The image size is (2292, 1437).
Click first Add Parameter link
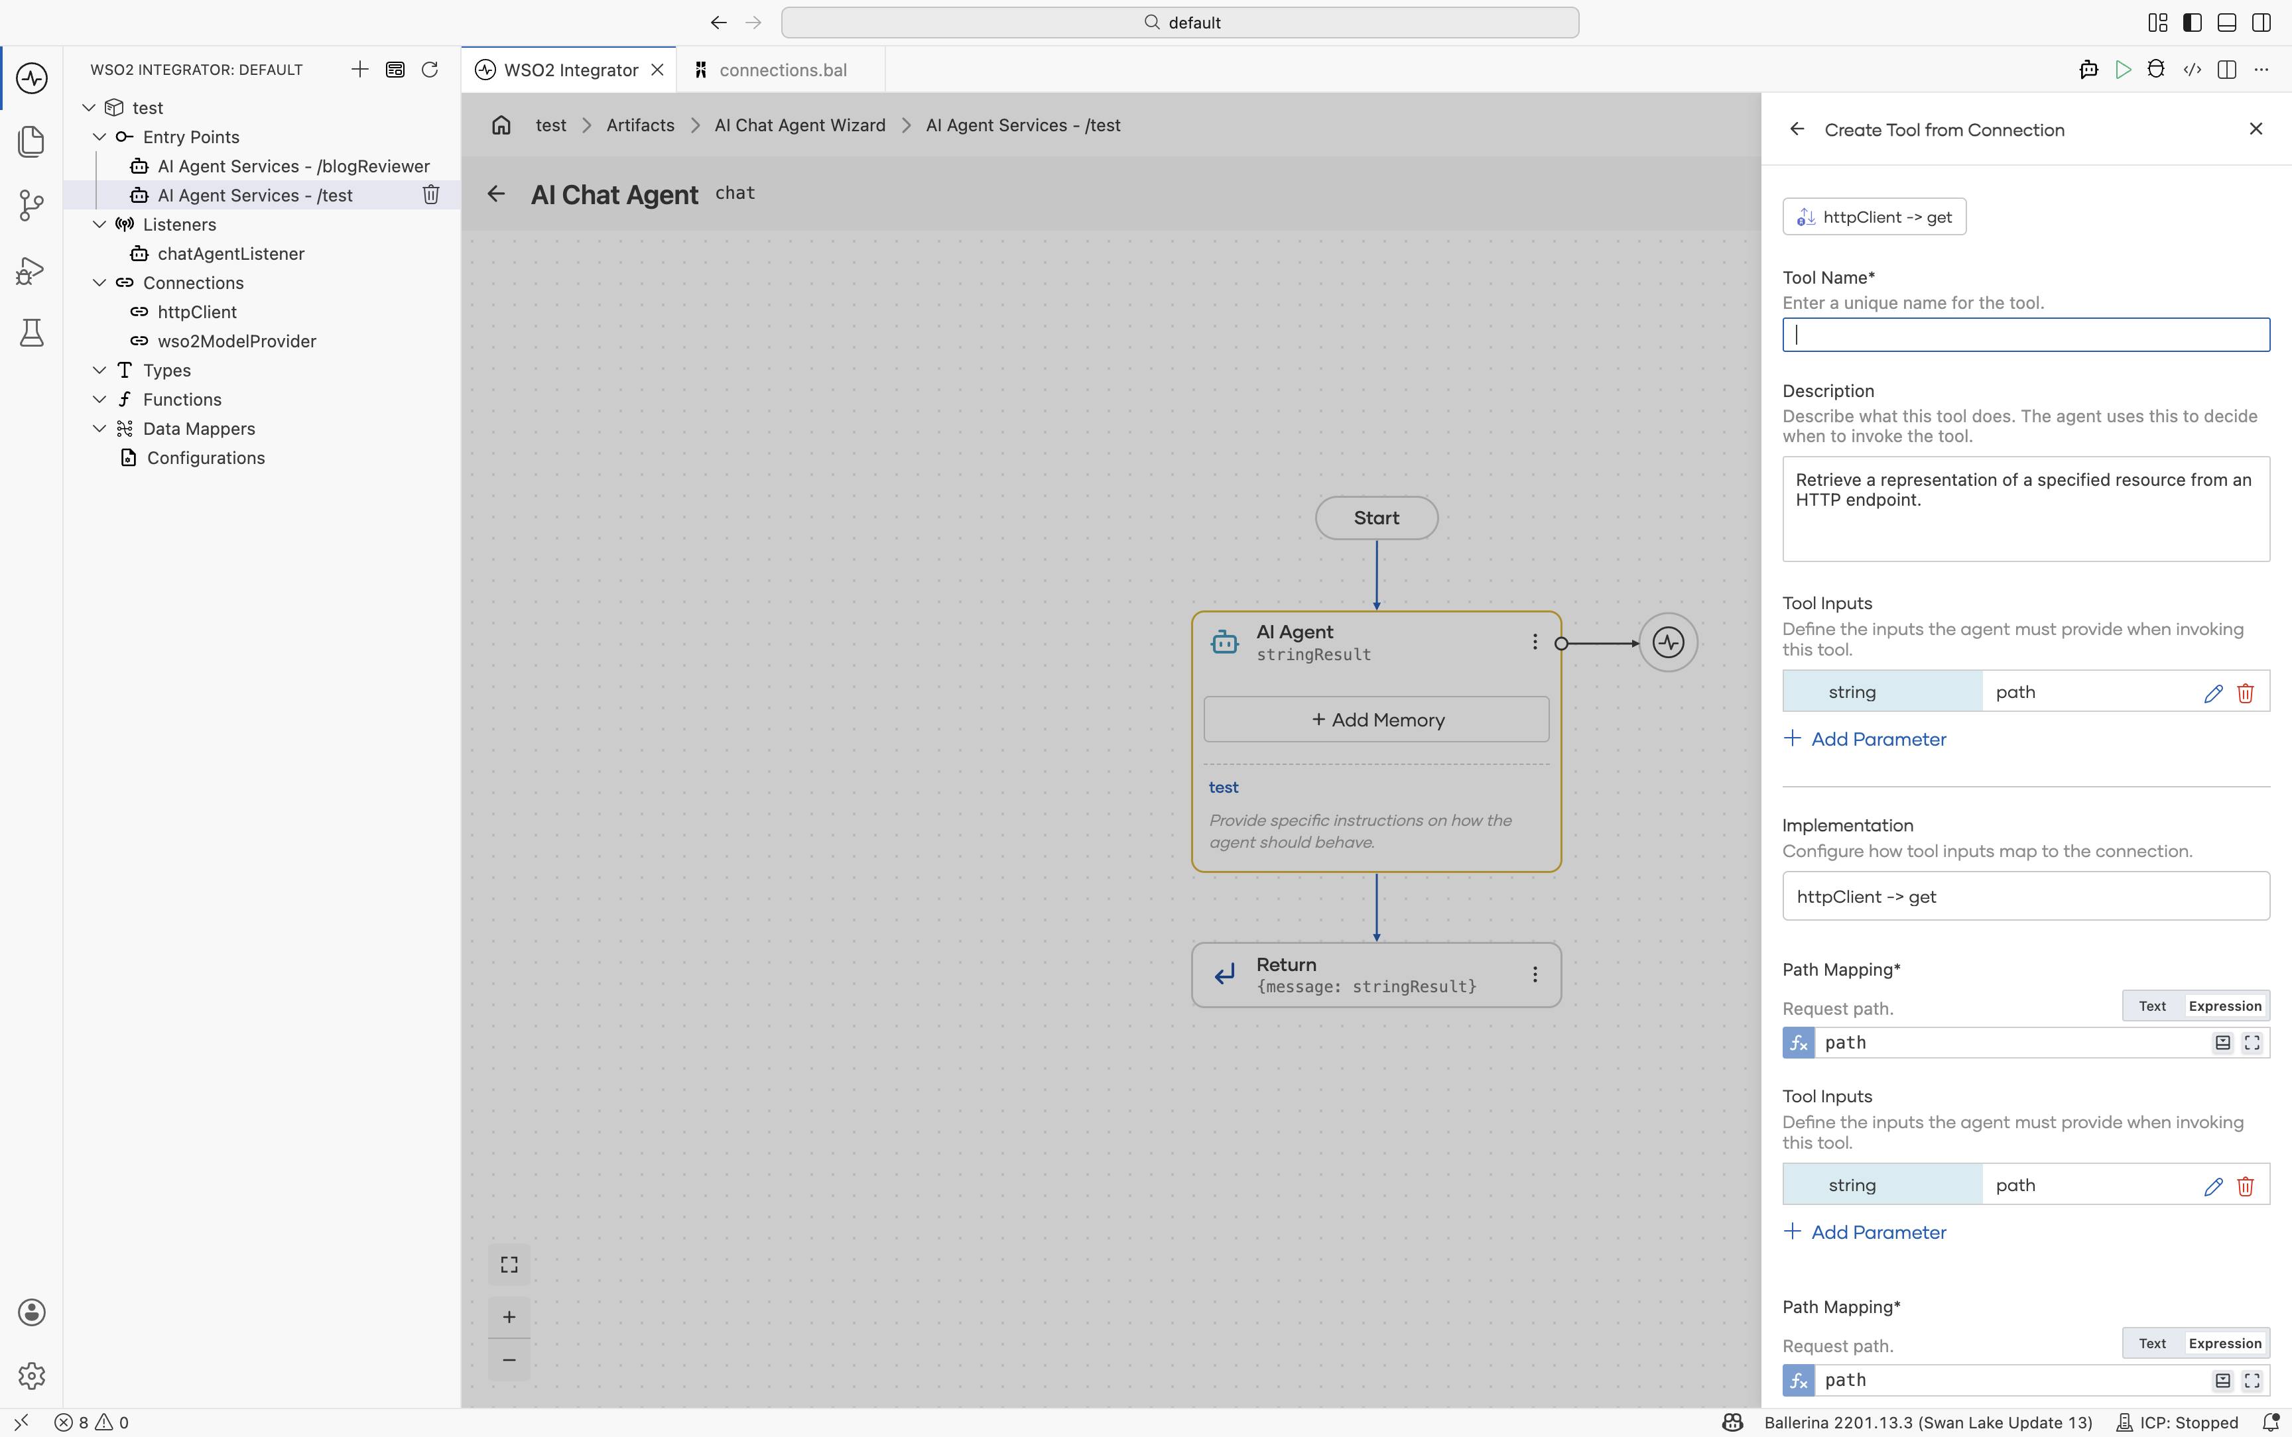1865,740
